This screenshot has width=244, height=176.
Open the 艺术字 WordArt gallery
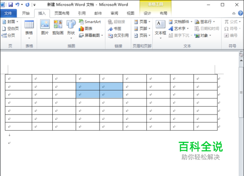[x=179, y=29]
